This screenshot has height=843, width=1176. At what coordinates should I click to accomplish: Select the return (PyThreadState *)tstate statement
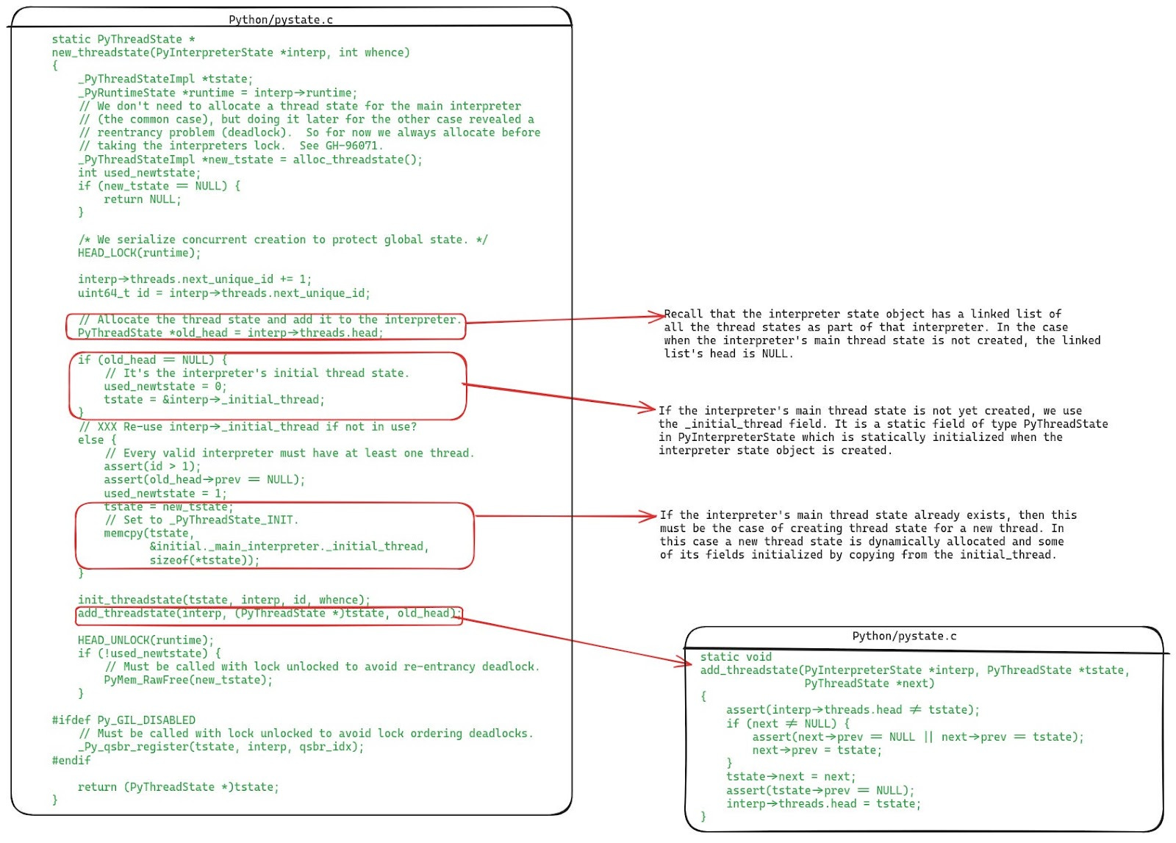177,786
